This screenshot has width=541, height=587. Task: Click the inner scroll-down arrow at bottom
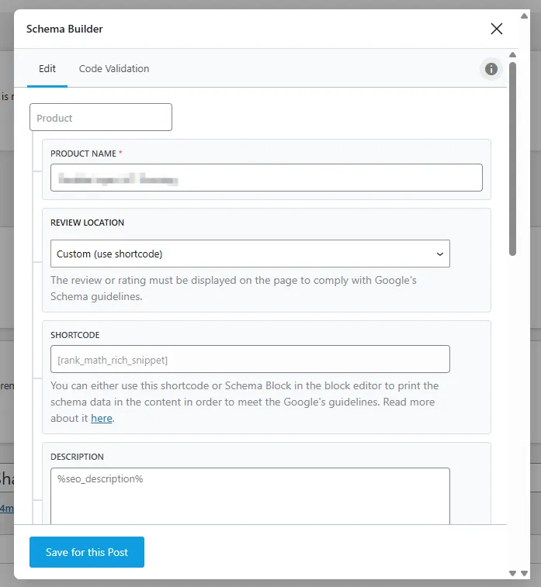pyautogui.click(x=512, y=573)
